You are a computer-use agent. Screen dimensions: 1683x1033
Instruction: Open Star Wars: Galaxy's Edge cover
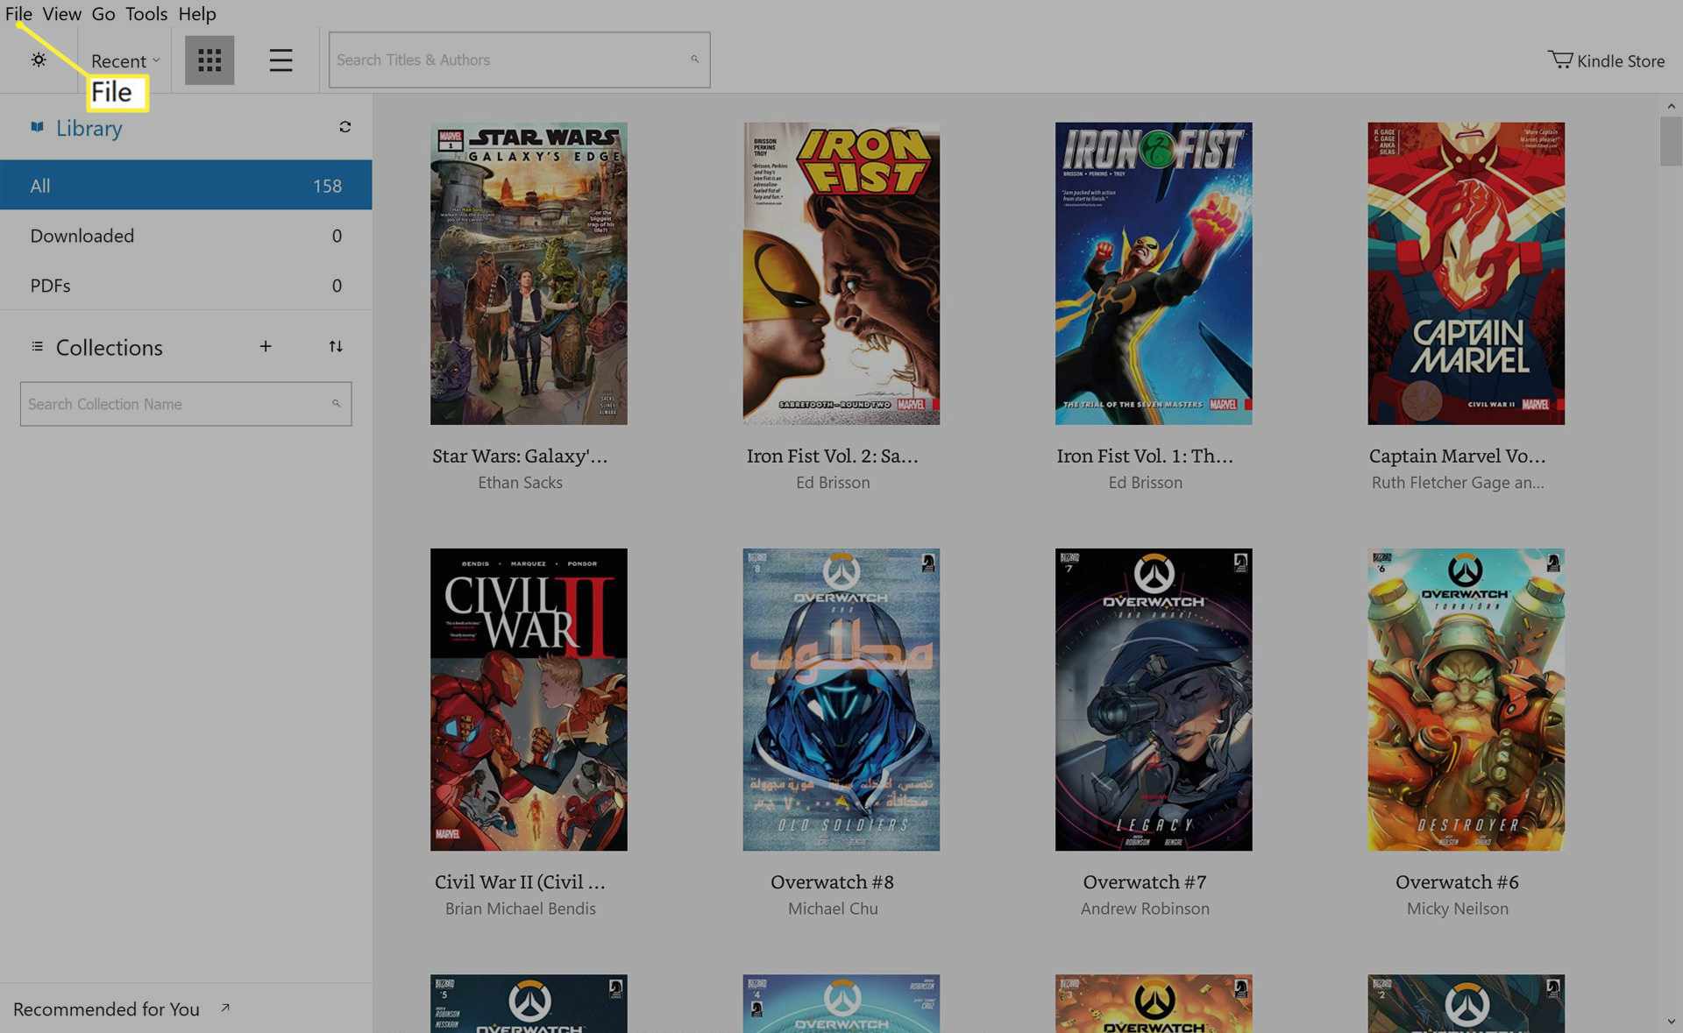pyautogui.click(x=529, y=273)
